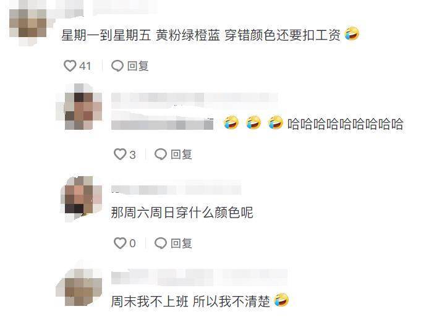Click the laughing emoji ending the 扣工资 comment
434x322 pixels.
[x=352, y=33]
